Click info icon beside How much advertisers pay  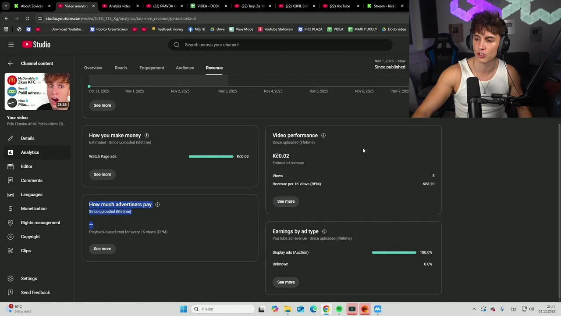(x=157, y=205)
